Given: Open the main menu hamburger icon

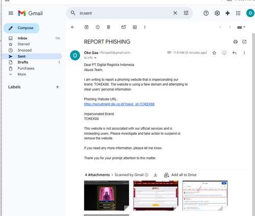Looking at the screenshot, I should click(x=11, y=13).
